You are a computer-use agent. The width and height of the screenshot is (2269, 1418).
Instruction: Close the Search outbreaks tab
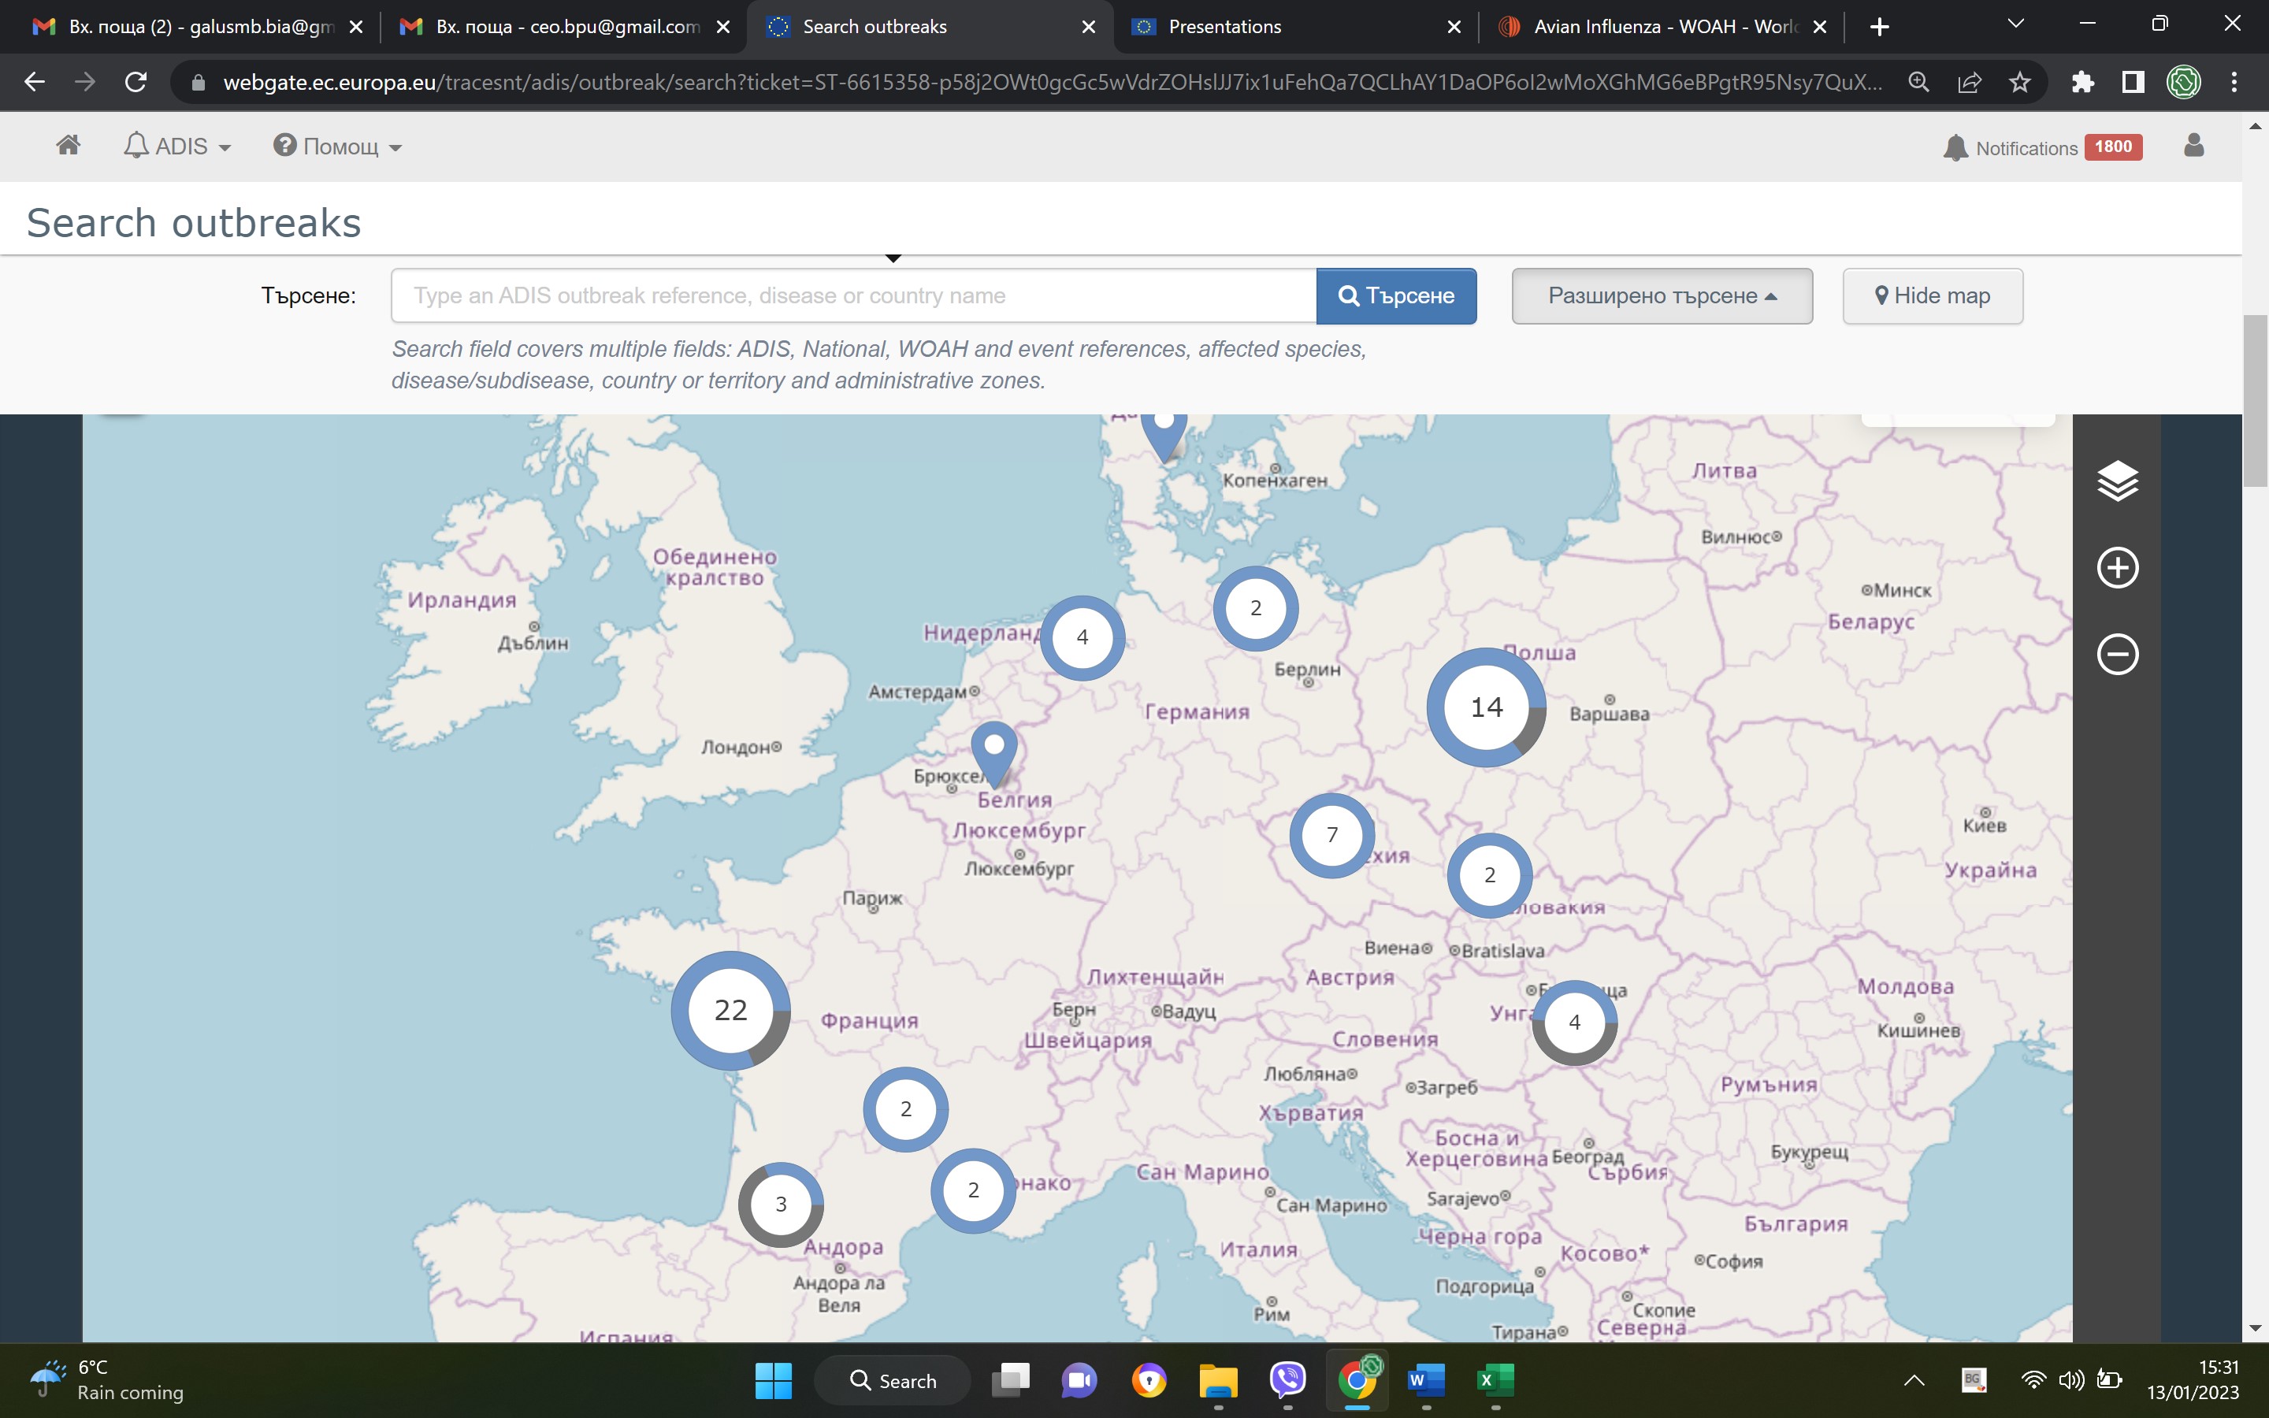[x=1089, y=28]
